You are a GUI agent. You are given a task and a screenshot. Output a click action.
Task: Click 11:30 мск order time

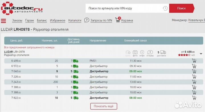[x=136, y=61]
